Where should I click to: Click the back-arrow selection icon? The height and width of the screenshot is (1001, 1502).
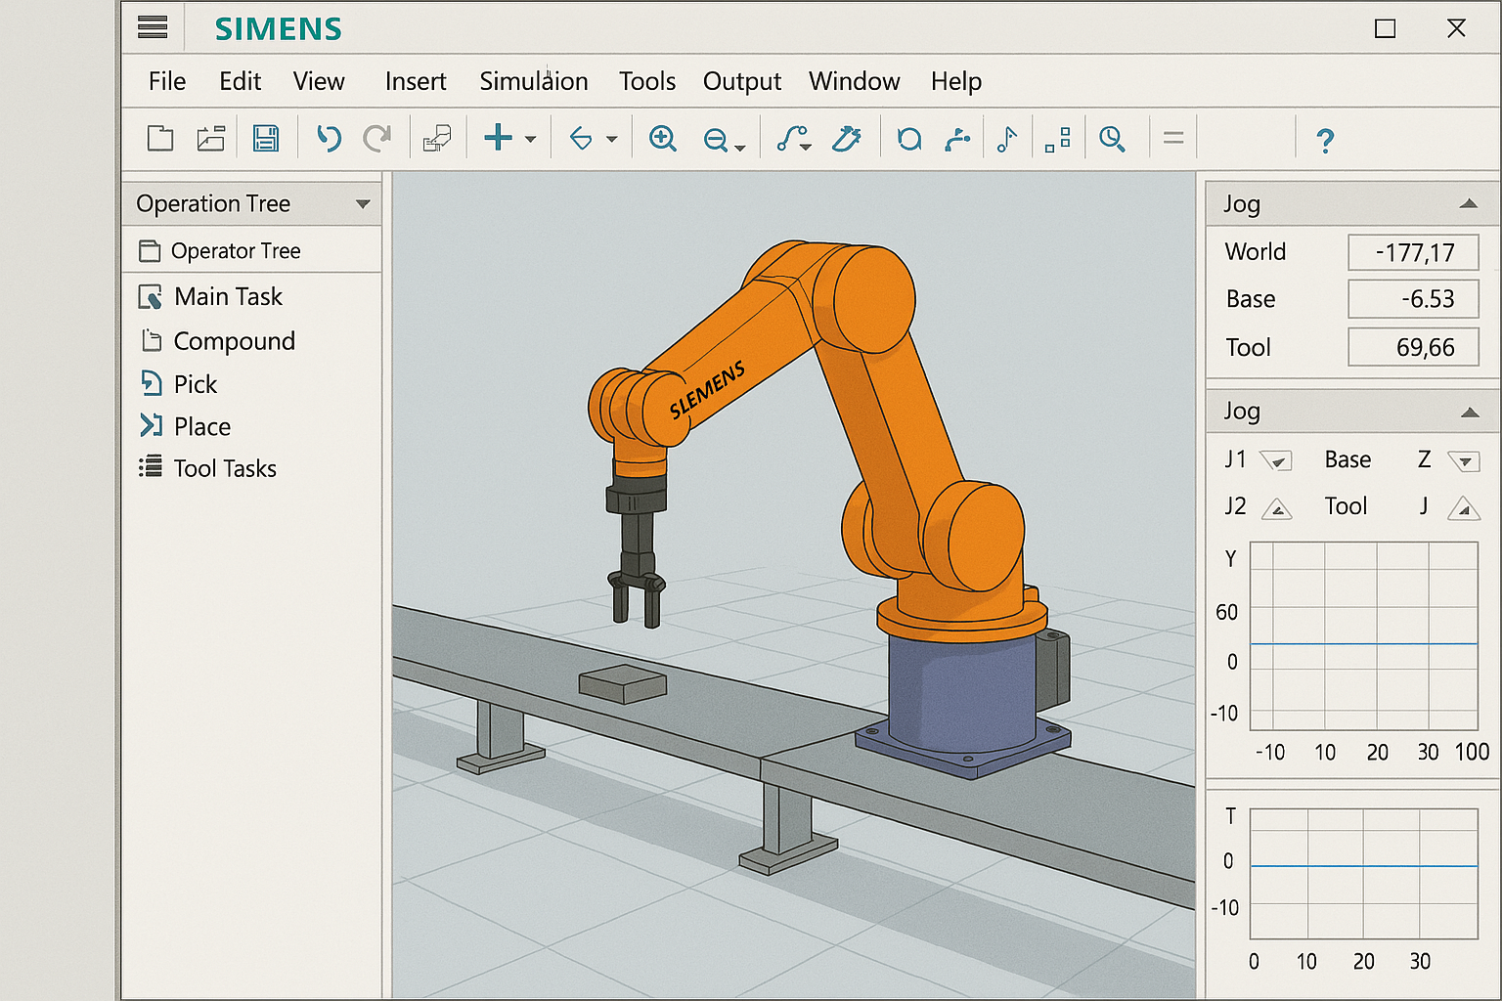(581, 139)
